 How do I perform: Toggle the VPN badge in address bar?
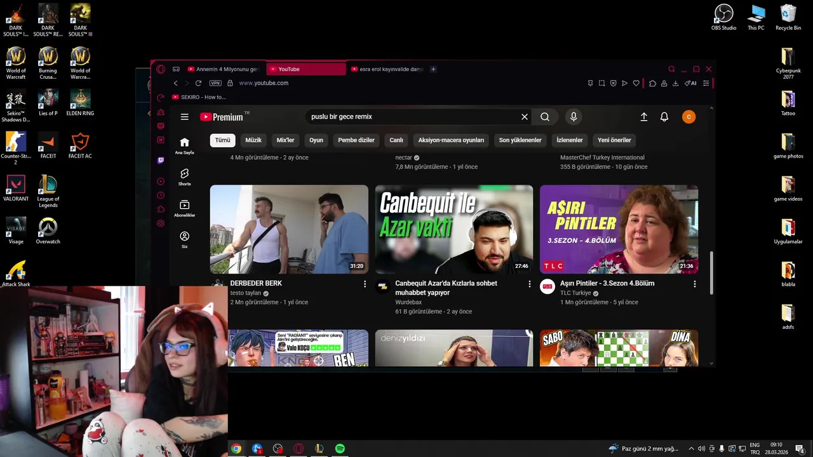(x=215, y=83)
